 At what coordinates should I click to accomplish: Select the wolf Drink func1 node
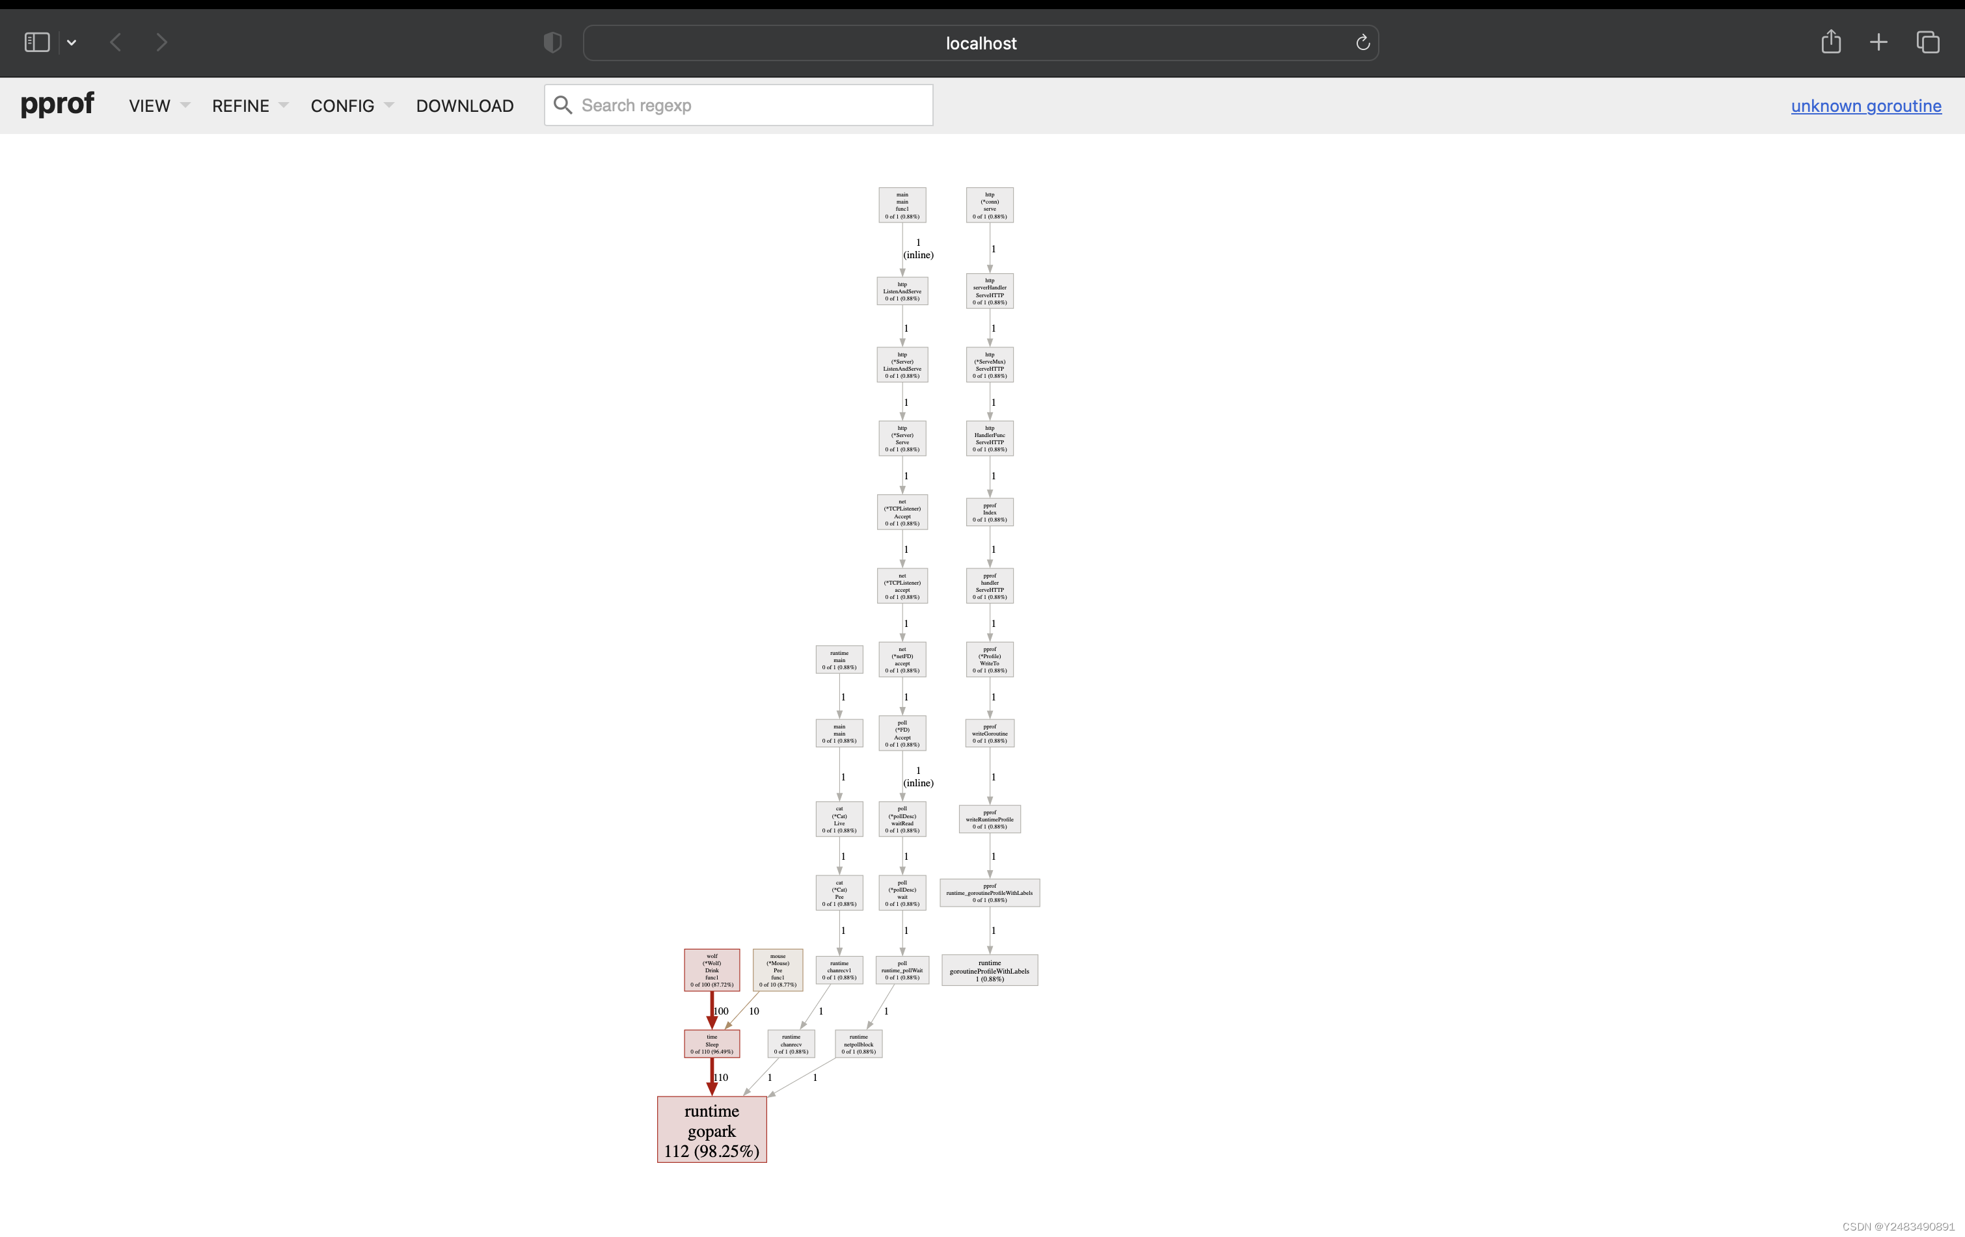(712, 970)
